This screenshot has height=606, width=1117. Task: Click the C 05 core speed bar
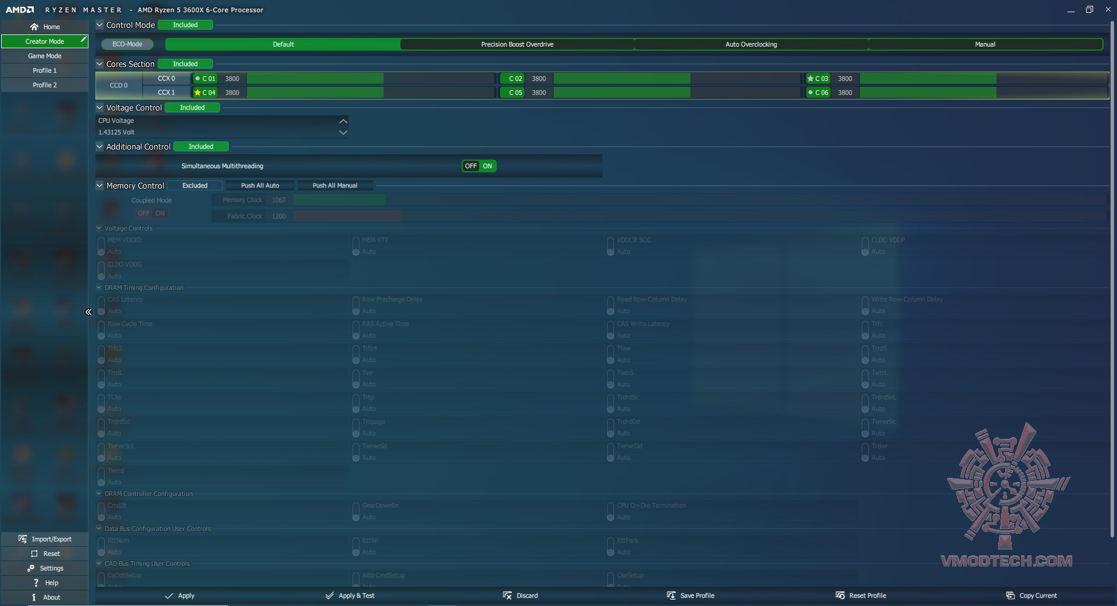click(x=678, y=93)
